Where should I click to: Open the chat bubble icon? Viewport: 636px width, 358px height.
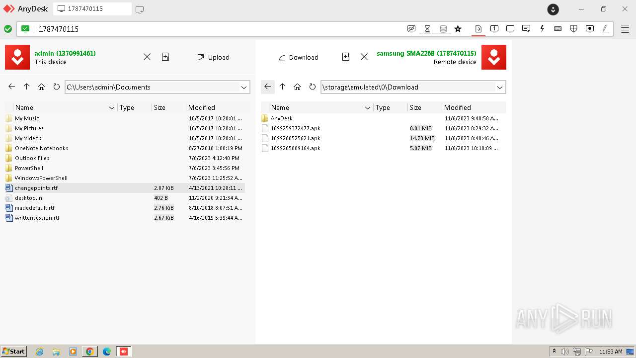(526, 29)
